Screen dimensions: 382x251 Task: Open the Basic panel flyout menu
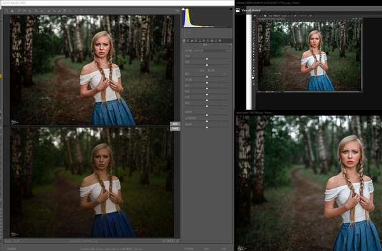click(230, 45)
